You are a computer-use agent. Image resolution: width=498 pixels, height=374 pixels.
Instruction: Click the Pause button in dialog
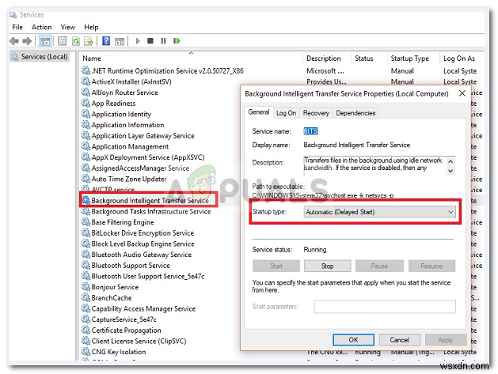click(379, 266)
